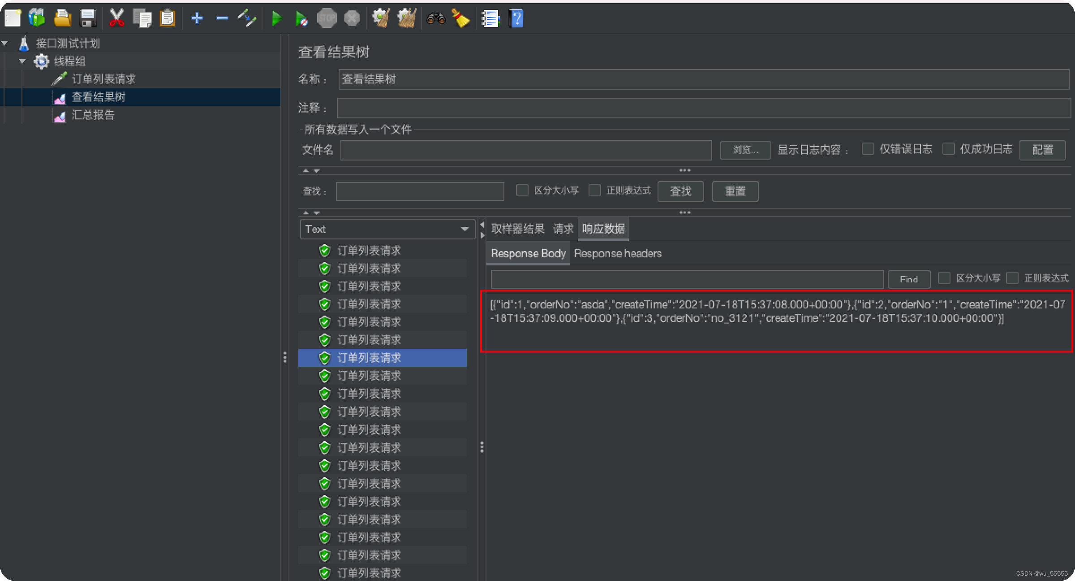Focus the 查找 search input field
Viewport: 1075px width, 581px height.
click(x=420, y=191)
